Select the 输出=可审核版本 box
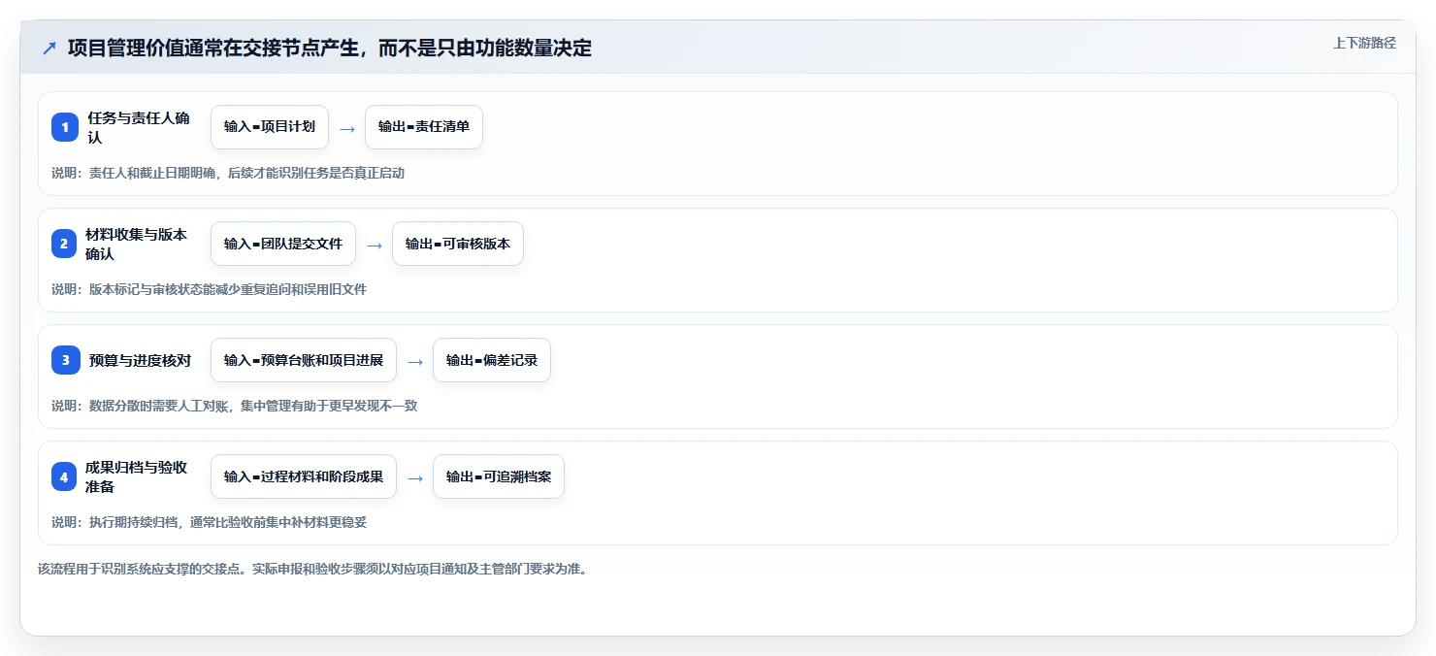The height and width of the screenshot is (656, 1436). tap(458, 244)
